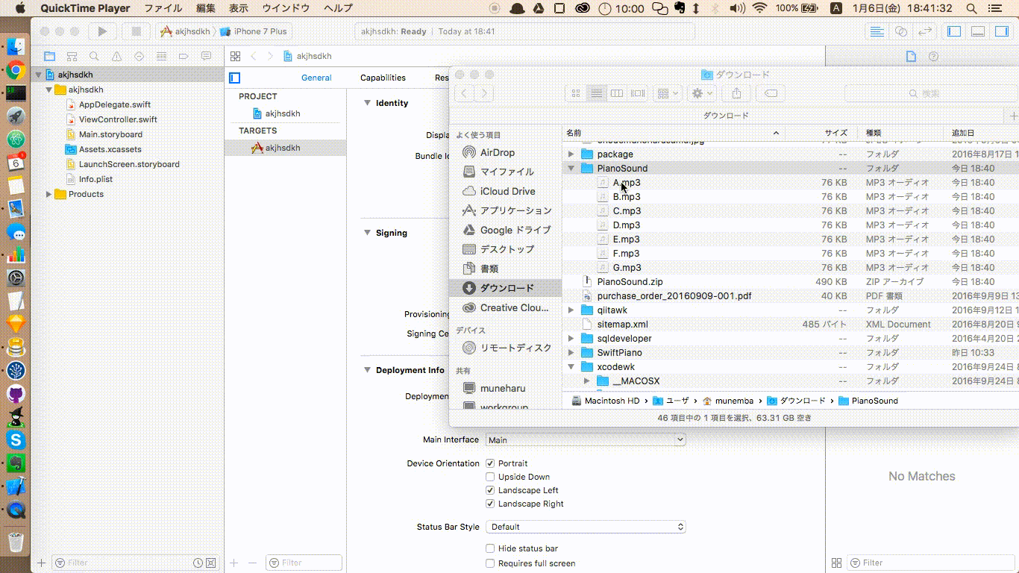Go back in Finder window
Viewport: 1019px width, 573px height.
click(464, 93)
